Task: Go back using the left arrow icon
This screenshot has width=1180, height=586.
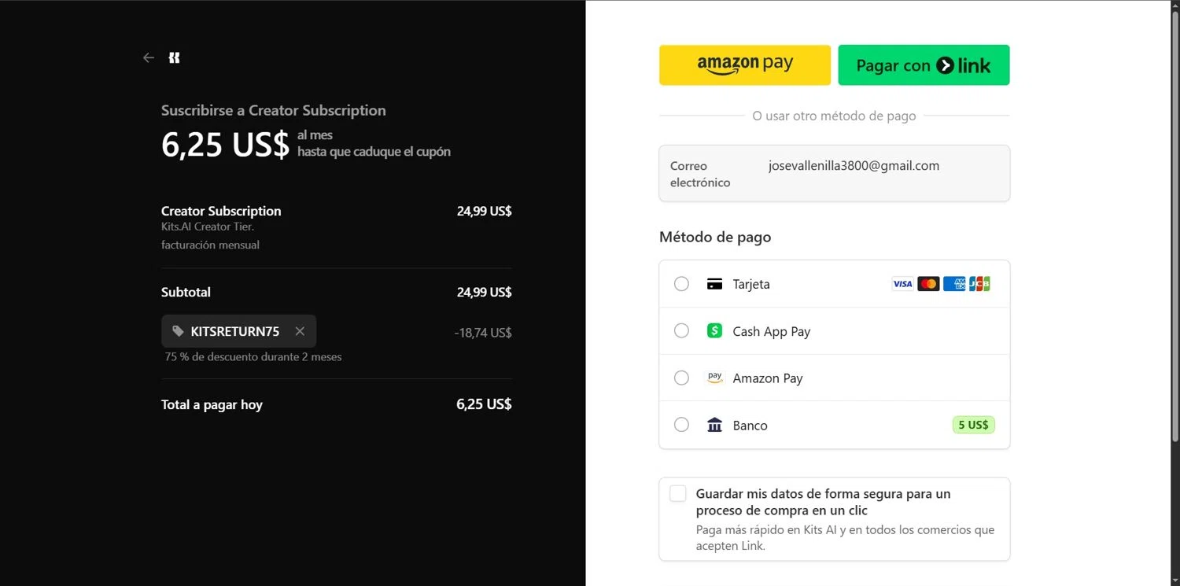Action: pyautogui.click(x=149, y=57)
